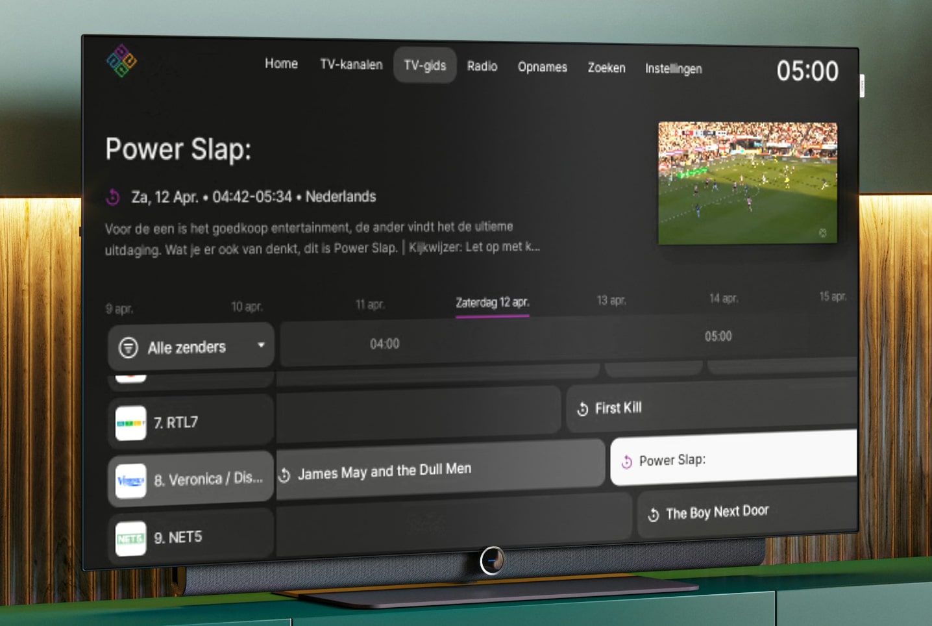Go to Zoeken search page

pos(606,68)
